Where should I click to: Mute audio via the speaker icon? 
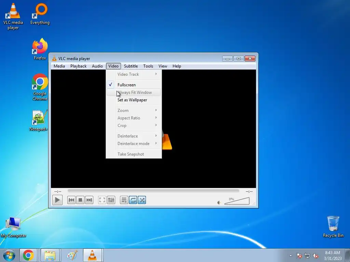tap(219, 203)
